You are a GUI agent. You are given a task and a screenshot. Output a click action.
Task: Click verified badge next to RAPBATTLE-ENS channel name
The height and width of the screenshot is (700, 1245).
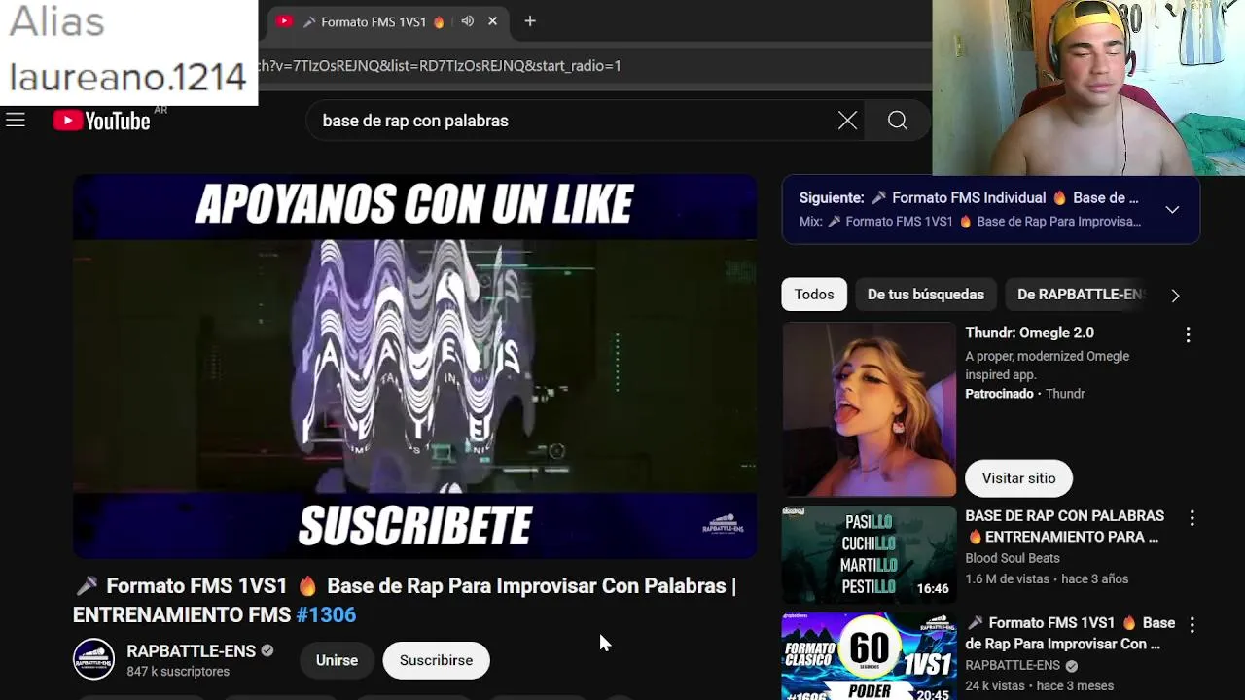[x=267, y=650]
